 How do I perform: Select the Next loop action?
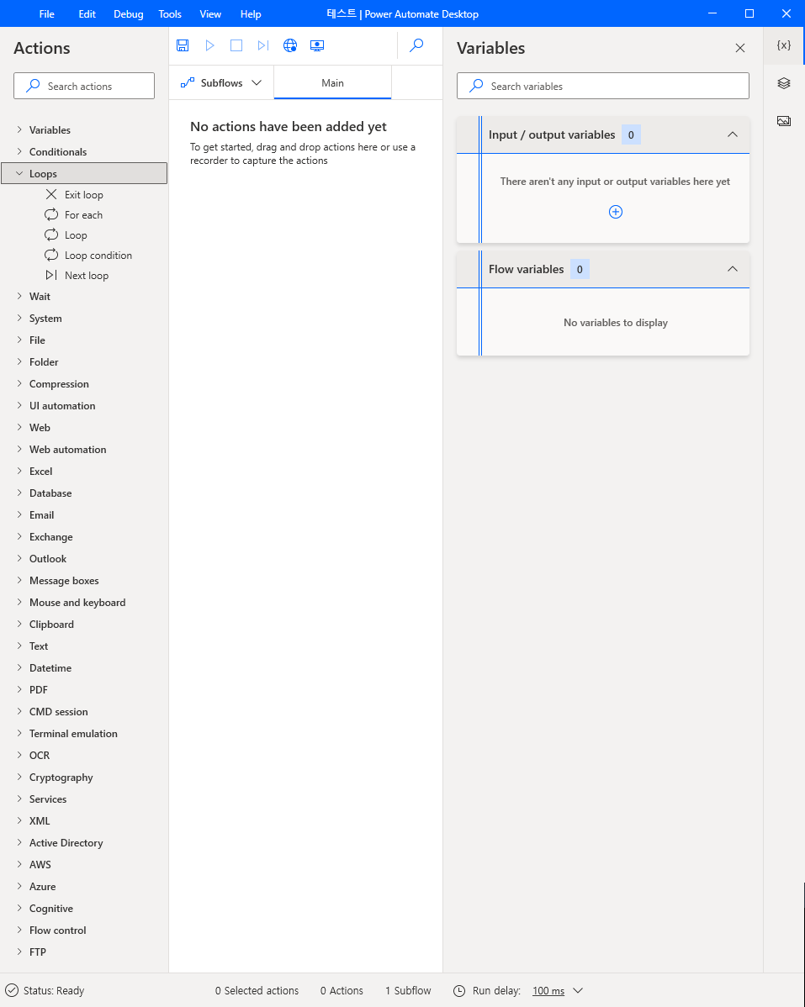click(87, 276)
